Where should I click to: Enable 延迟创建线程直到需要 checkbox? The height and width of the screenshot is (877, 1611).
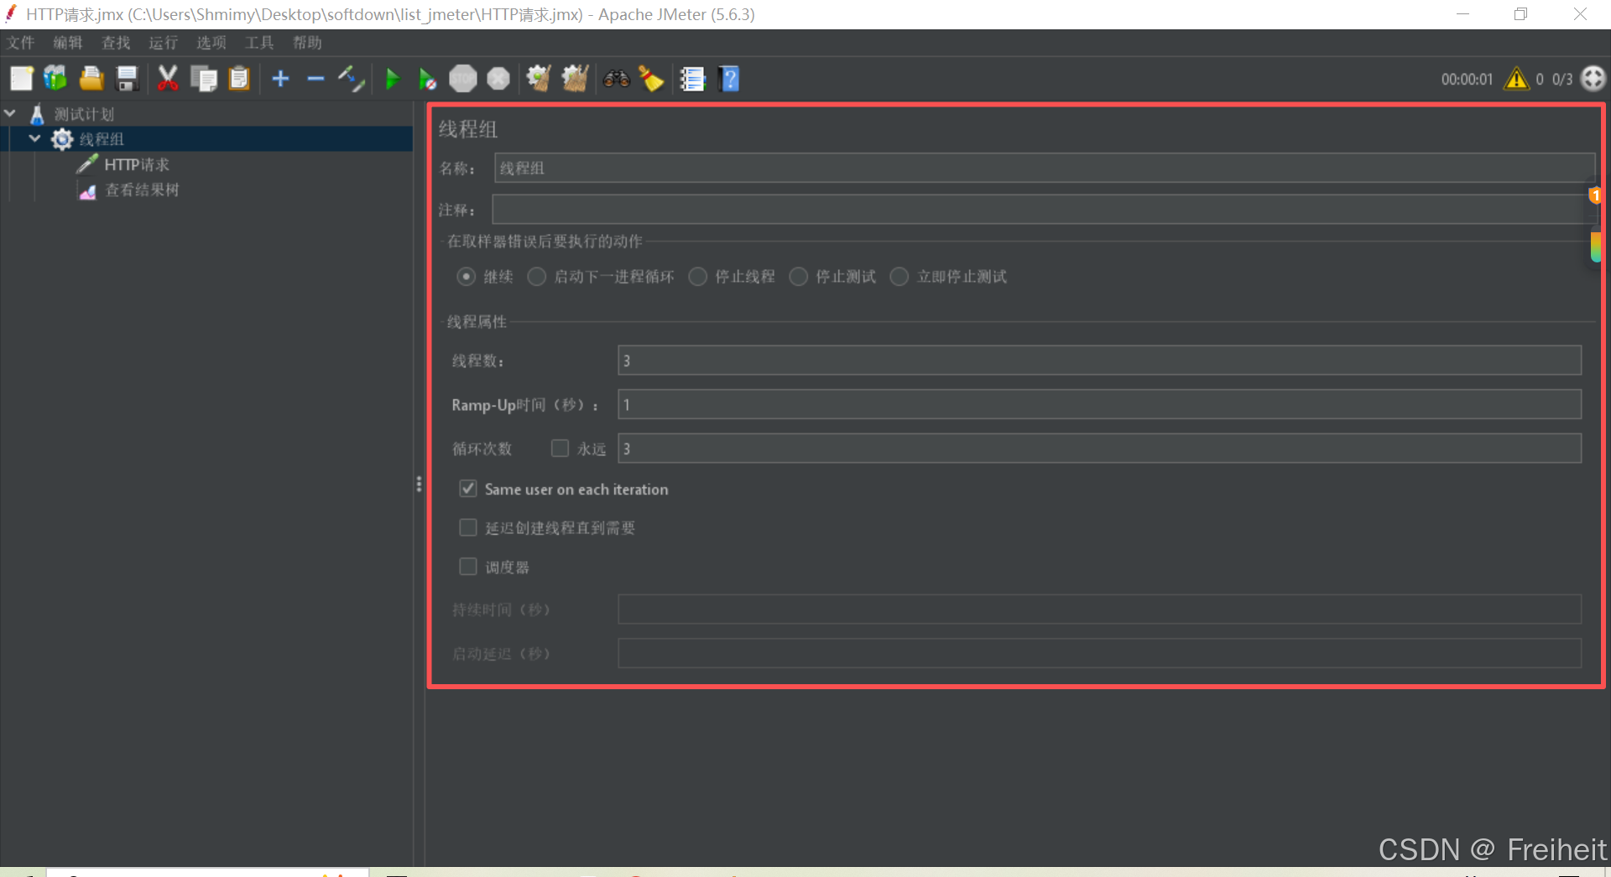pos(468,527)
